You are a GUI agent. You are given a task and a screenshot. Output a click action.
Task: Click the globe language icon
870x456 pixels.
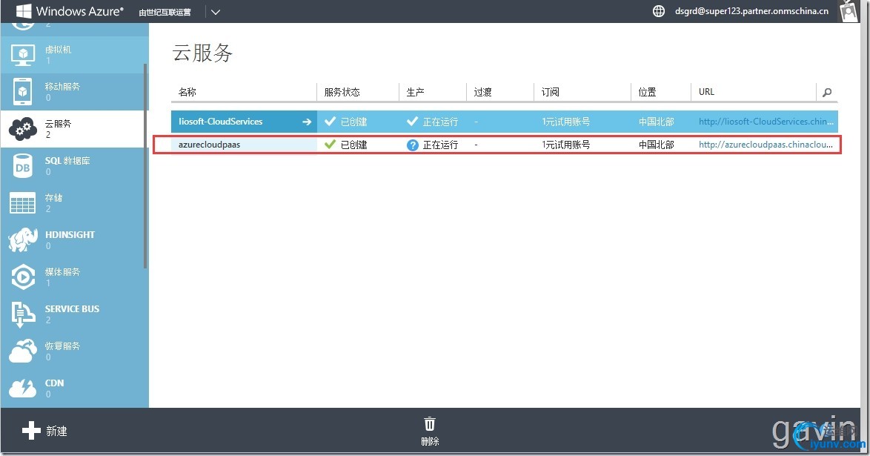[x=659, y=11]
